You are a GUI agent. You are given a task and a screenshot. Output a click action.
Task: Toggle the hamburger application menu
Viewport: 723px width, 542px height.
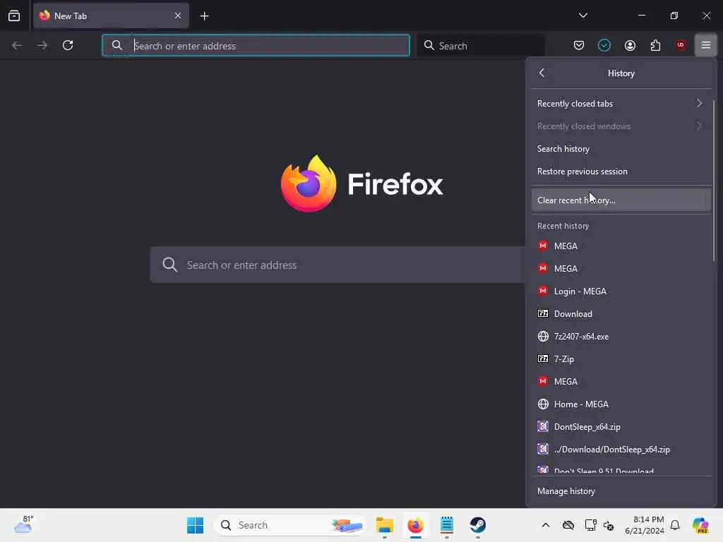pos(706,45)
